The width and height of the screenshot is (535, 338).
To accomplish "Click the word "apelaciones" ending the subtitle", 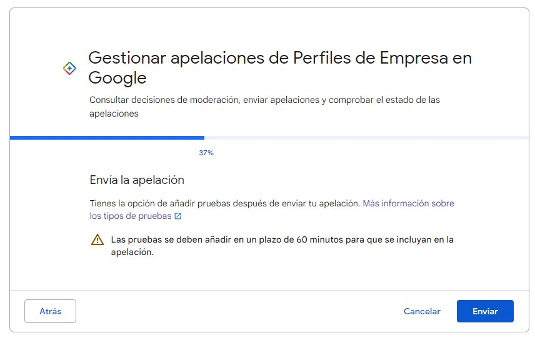I will click(x=114, y=113).
